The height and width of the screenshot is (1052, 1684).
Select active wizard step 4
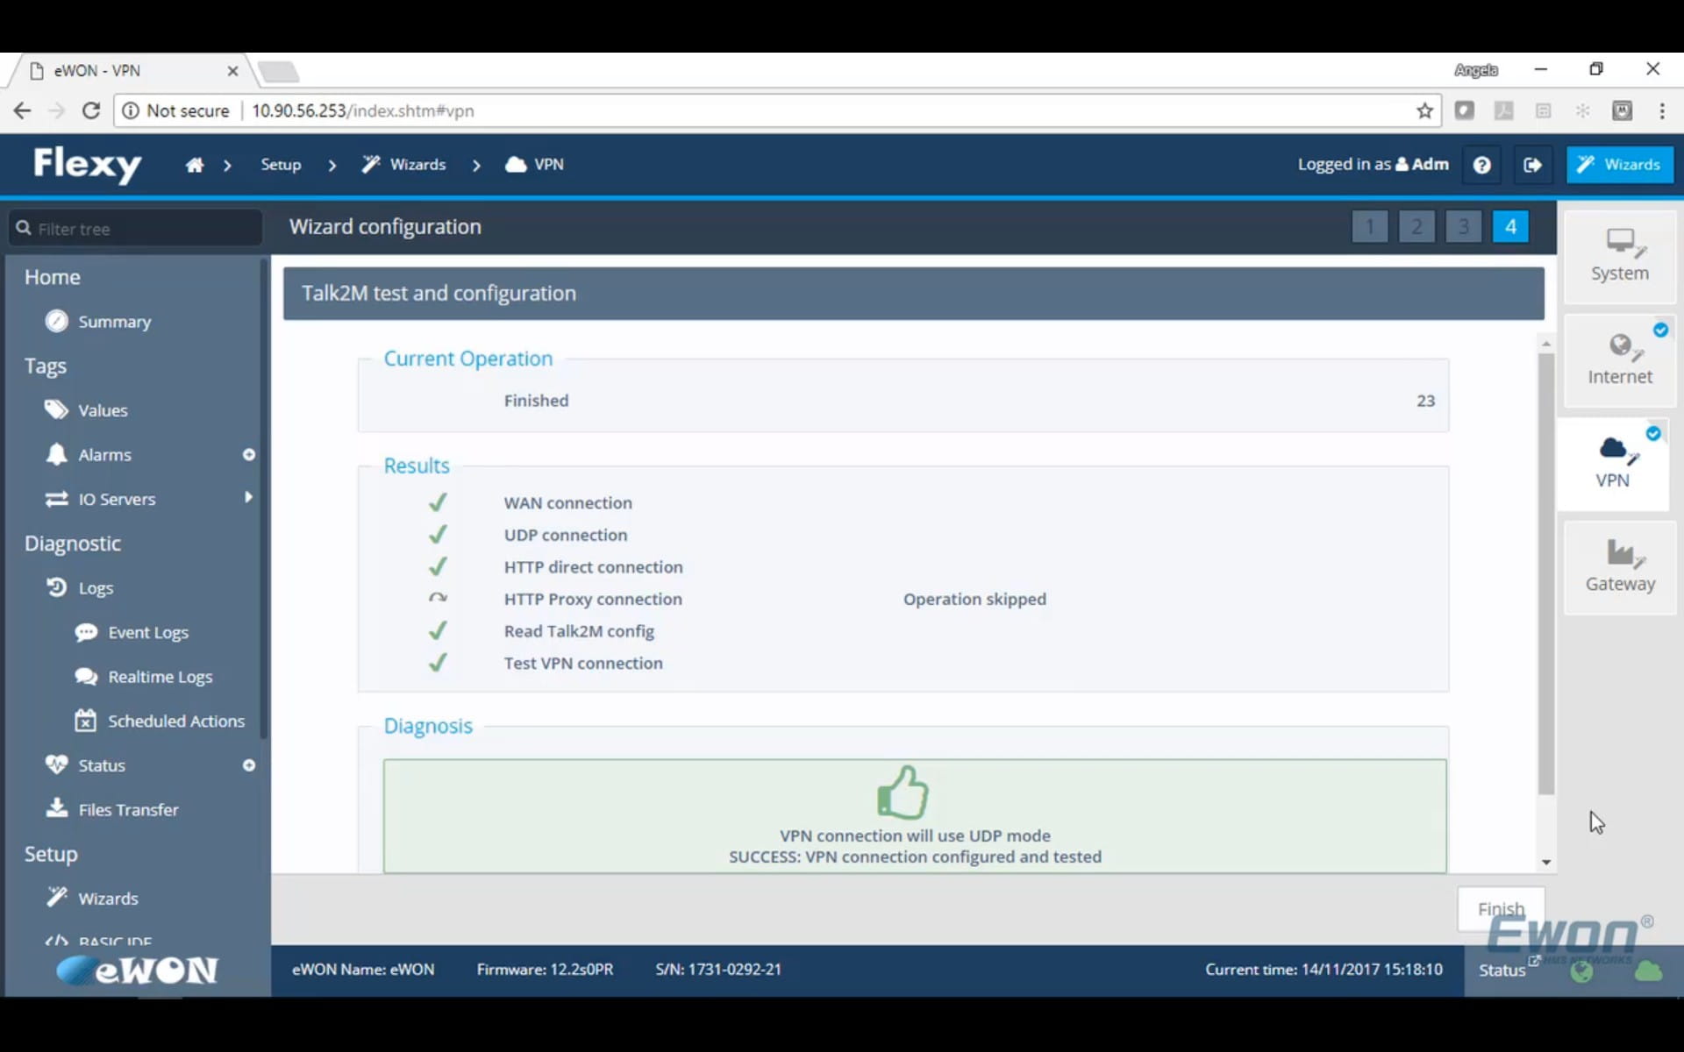point(1510,227)
